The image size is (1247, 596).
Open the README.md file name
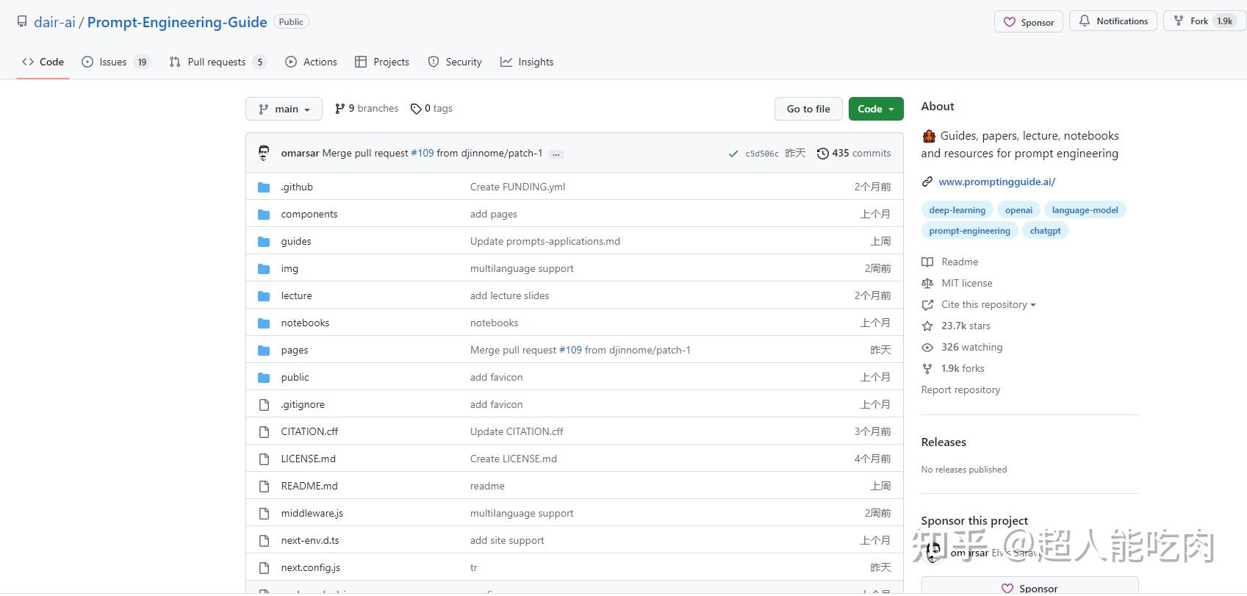[x=309, y=487]
